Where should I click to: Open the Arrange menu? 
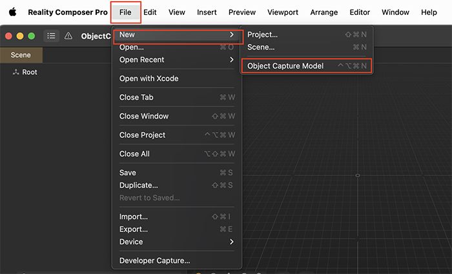(x=324, y=12)
